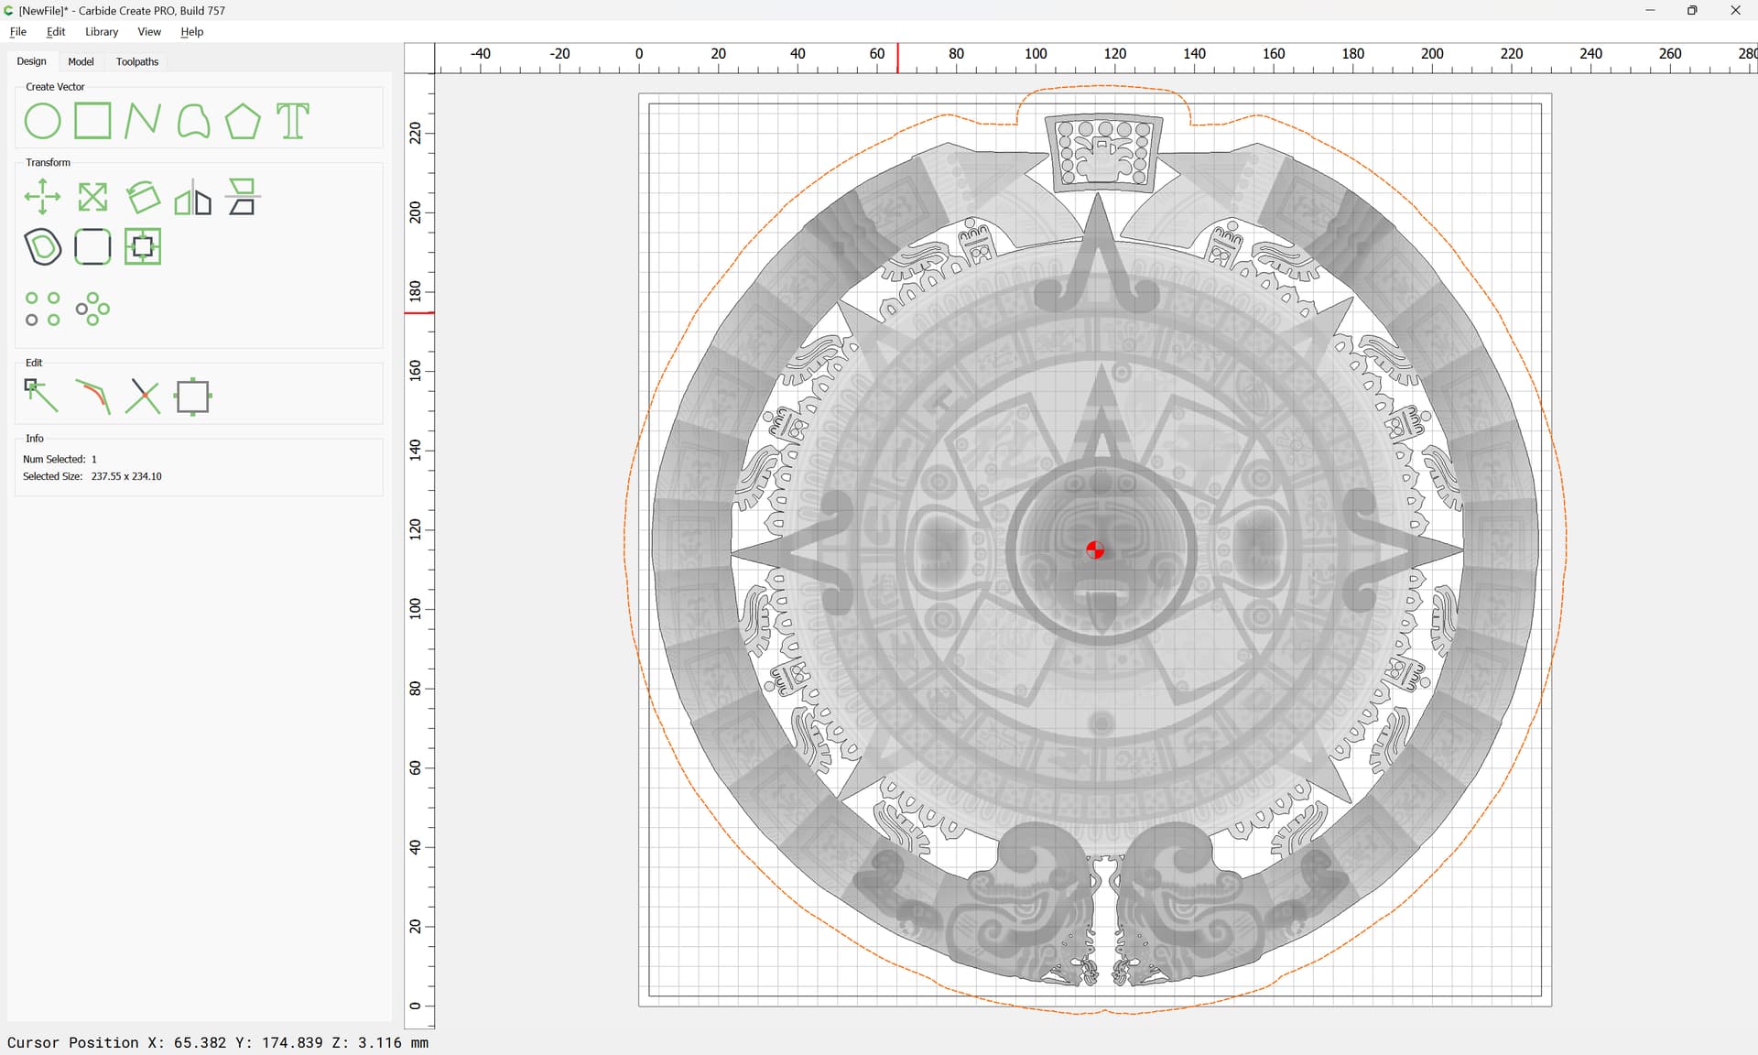Choose the Rotate transform tool
Viewport: 1758px width, 1055px height.
click(x=143, y=197)
